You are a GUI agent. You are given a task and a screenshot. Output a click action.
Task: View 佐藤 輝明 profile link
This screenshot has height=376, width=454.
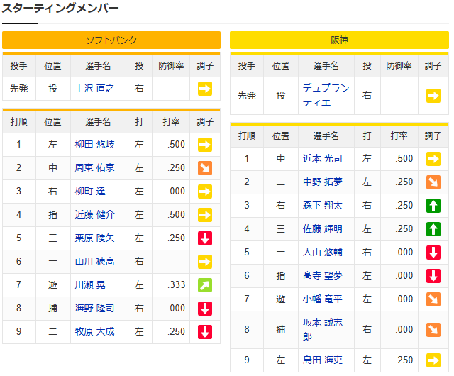pos(323,229)
